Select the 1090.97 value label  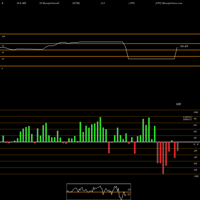187,120
